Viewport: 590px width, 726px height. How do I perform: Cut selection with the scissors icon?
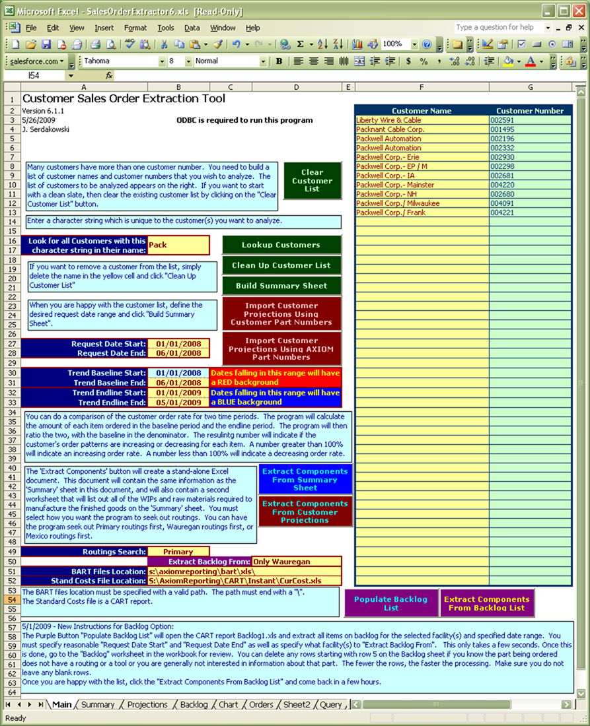[164, 44]
